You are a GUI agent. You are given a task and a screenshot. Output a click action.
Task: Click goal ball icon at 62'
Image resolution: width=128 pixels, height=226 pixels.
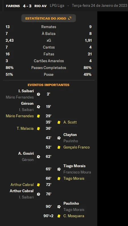pyautogui.click(x=38, y=157)
